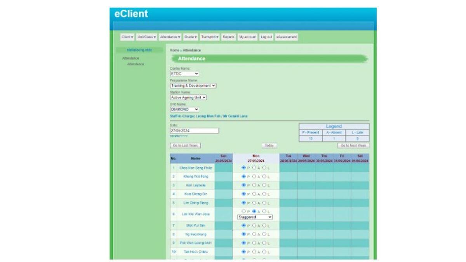The height and width of the screenshot is (262, 466).
Task: Mark row 1 Choo Han Seng as Absent
Action: (254, 168)
